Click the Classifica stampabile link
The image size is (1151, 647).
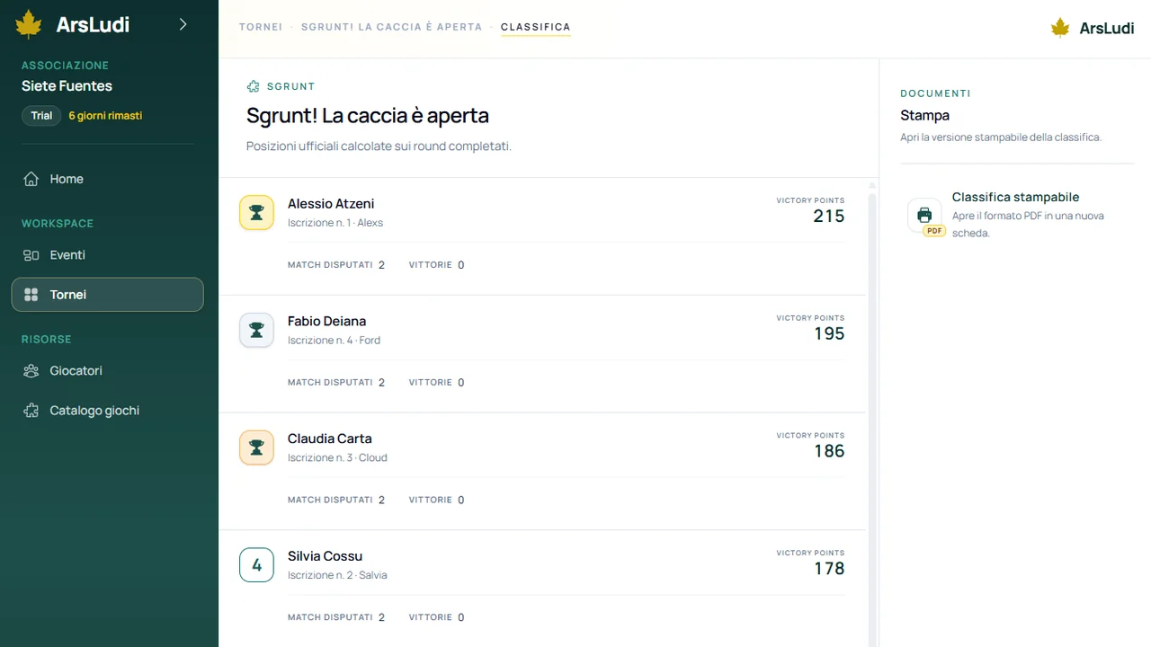click(x=1015, y=197)
